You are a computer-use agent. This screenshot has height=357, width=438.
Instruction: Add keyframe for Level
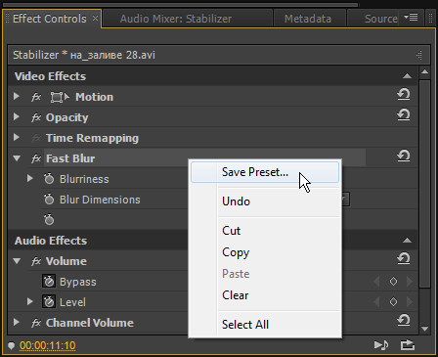[393, 302]
